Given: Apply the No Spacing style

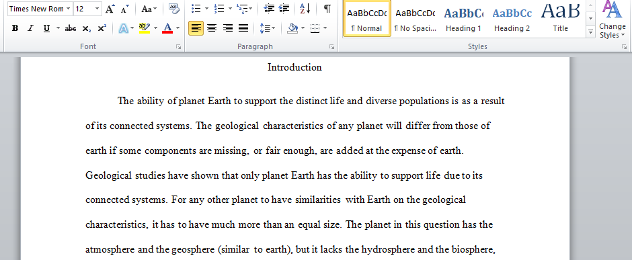Looking at the screenshot, I should click(415, 19).
